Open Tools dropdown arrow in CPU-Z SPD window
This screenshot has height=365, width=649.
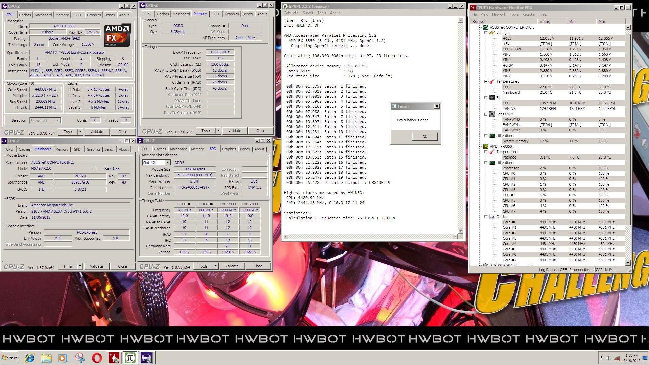tap(215, 266)
